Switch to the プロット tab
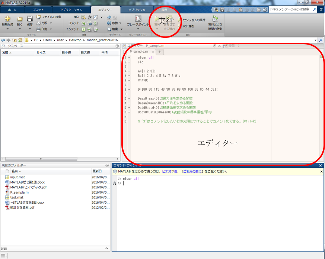This screenshot has width=325, height=259. (x=38, y=10)
